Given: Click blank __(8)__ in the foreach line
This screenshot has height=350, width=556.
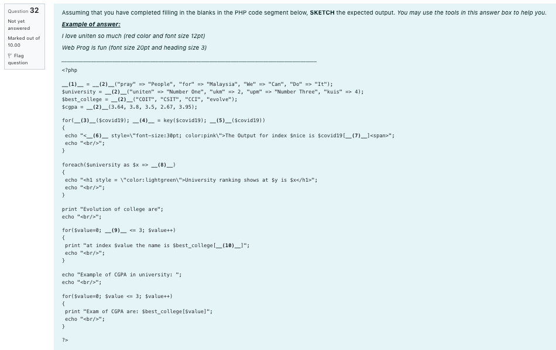Looking at the screenshot, I should (x=162, y=164).
